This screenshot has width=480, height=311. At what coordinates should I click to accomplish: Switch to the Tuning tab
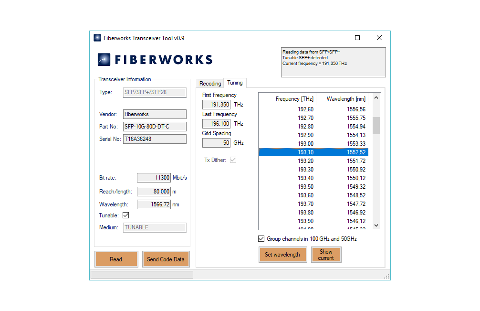pyautogui.click(x=235, y=83)
